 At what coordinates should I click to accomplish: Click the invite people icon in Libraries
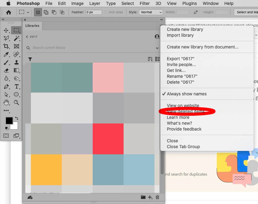157,36
